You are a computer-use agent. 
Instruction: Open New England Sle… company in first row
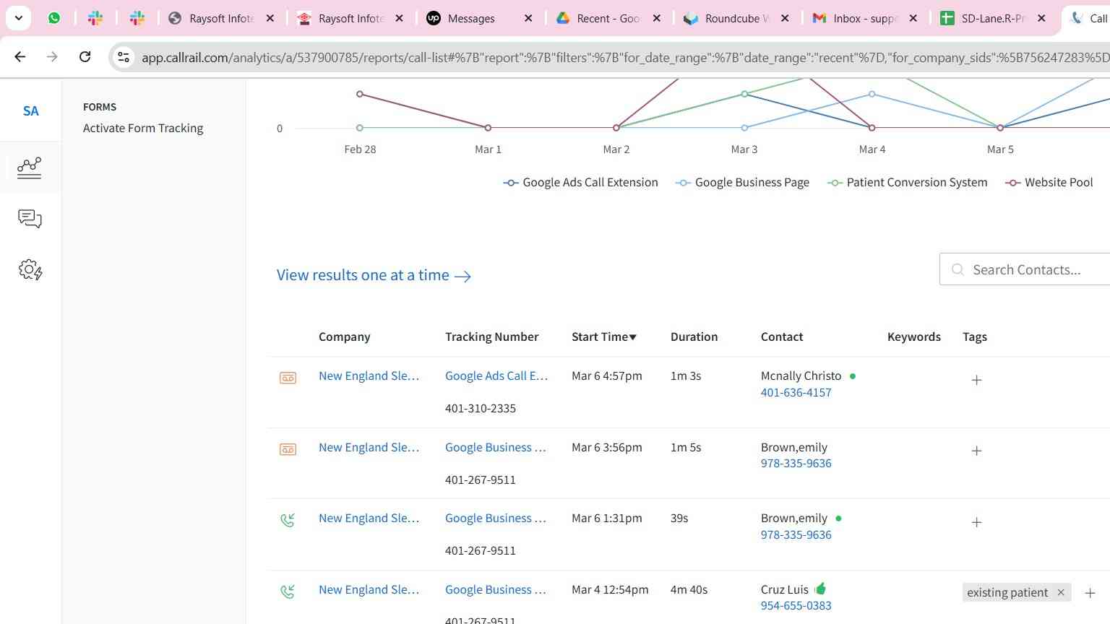click(x=369, y=376)
